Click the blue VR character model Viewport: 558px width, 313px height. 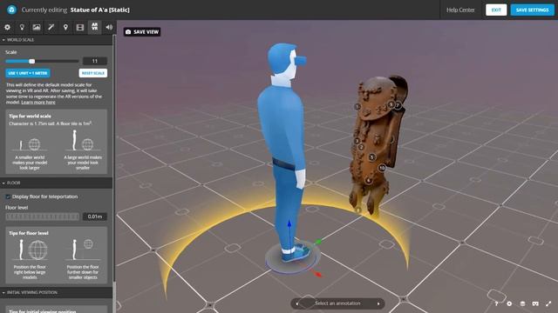click(285, 153)
